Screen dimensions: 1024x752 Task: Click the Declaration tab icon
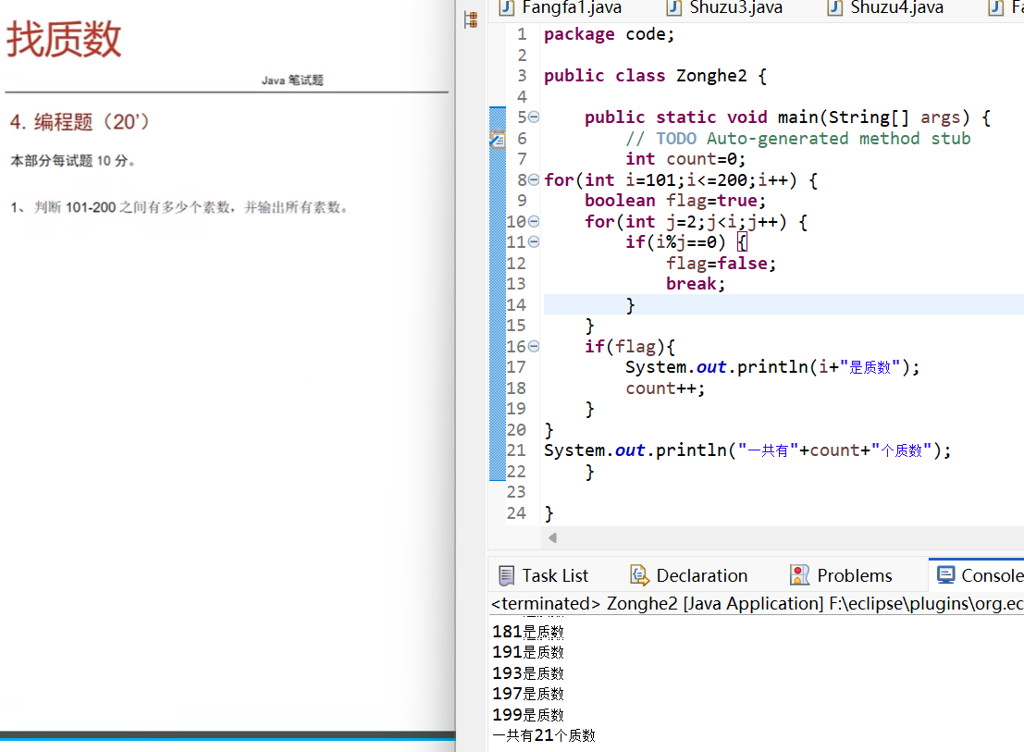pyautogui.click(x=639, y=575)
